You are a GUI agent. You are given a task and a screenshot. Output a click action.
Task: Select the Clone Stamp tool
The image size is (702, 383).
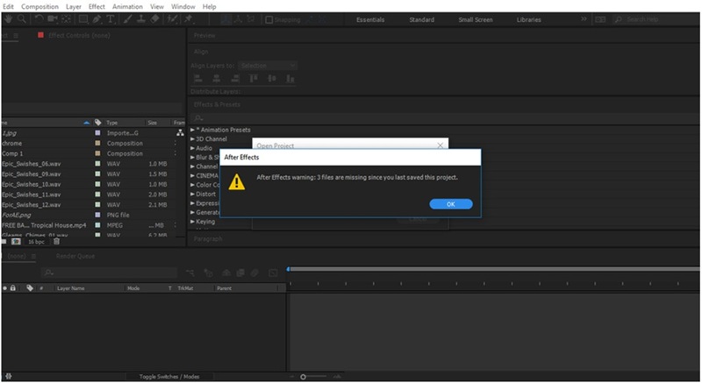pyautogui.click(x=140, y=19)
